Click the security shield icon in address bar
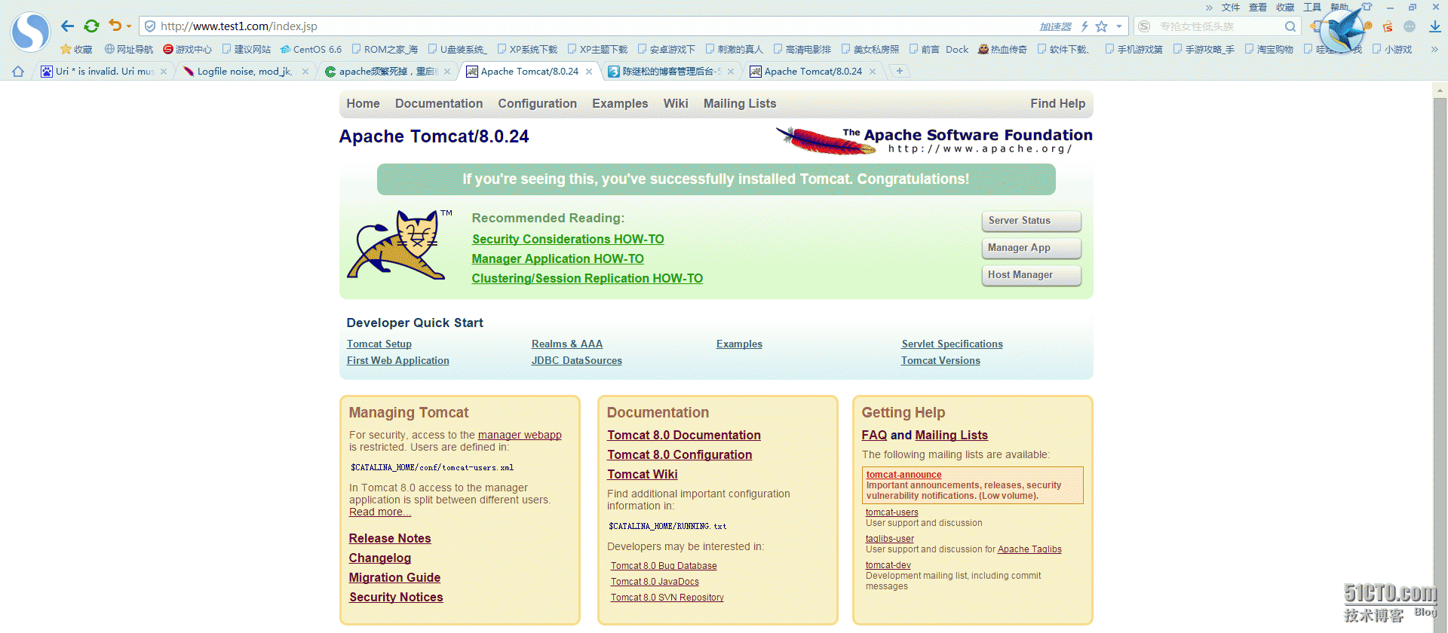Screen dimensions: 1448x633 150,26
